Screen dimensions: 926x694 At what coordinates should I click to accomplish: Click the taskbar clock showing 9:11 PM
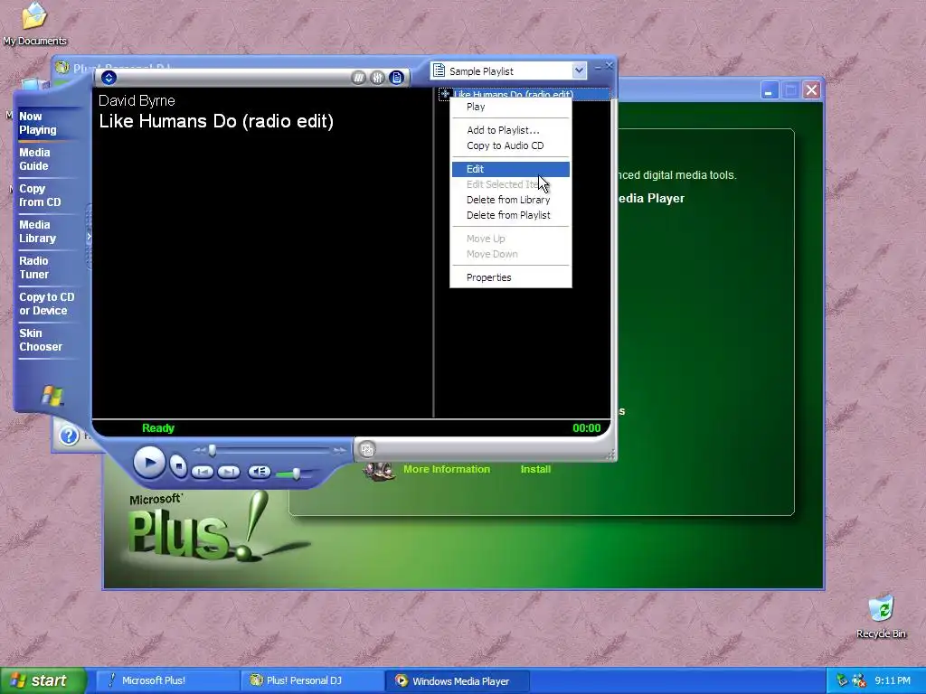coord(893,681)
